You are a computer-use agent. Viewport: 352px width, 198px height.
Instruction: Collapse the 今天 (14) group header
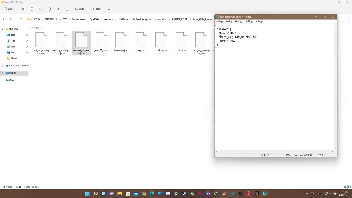click(31, 28)
